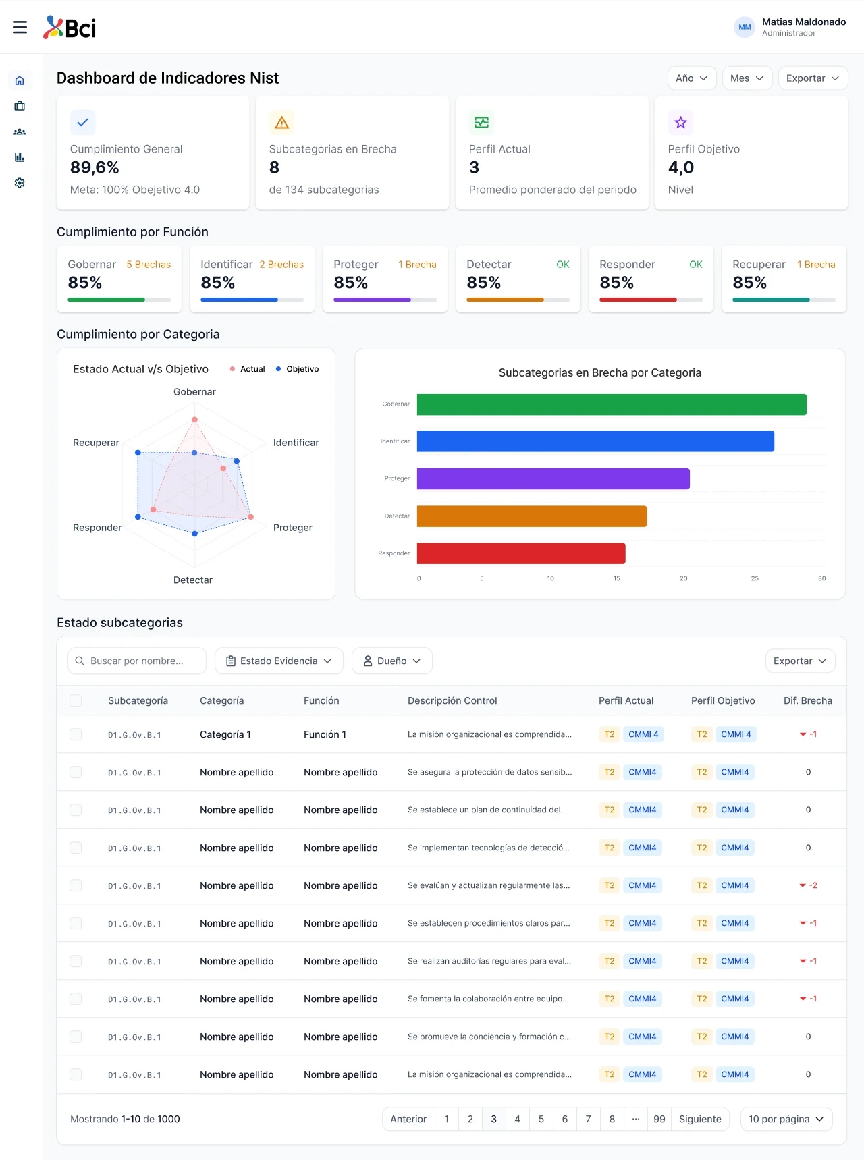
Task: Click the Buscar por nombre search field
Action: point(137,661)
